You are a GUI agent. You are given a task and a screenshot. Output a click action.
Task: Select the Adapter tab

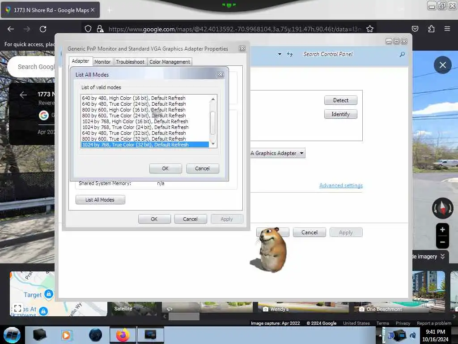81,61
